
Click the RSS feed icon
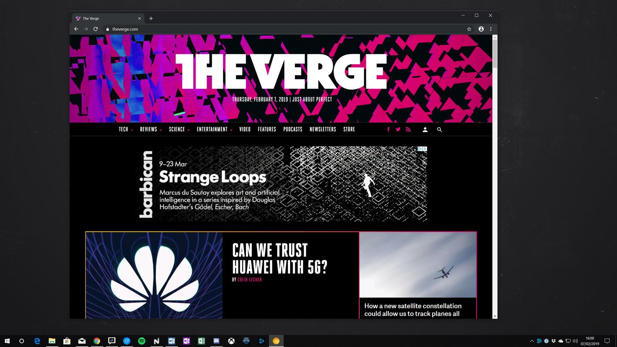(x=408, y=129)
